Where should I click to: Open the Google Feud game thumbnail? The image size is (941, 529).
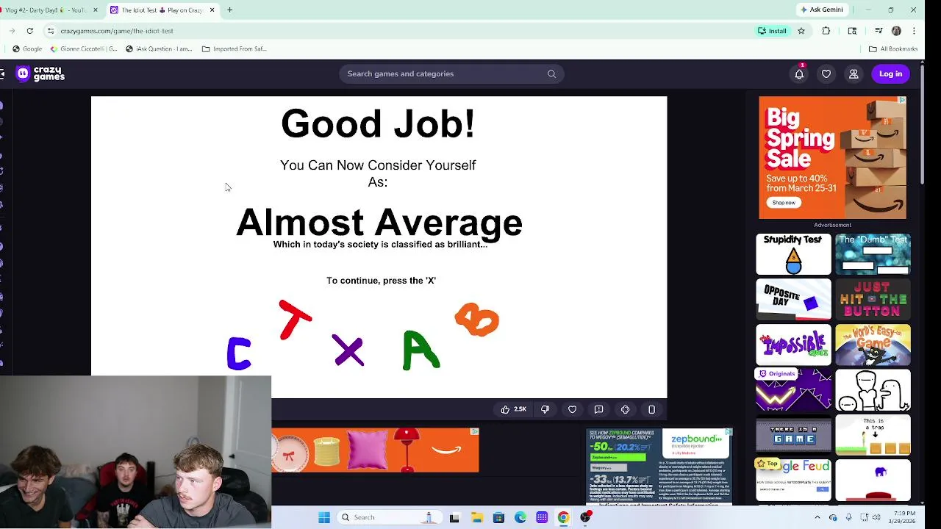coord(793,481)
